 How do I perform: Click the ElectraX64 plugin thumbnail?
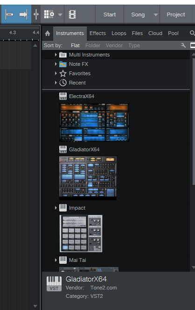[94, 123]
